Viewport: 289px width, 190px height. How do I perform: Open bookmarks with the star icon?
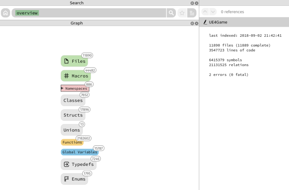click(182, 13)
